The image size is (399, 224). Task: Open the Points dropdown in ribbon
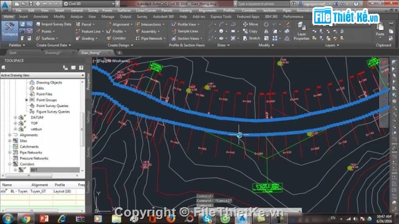[46, 31]
